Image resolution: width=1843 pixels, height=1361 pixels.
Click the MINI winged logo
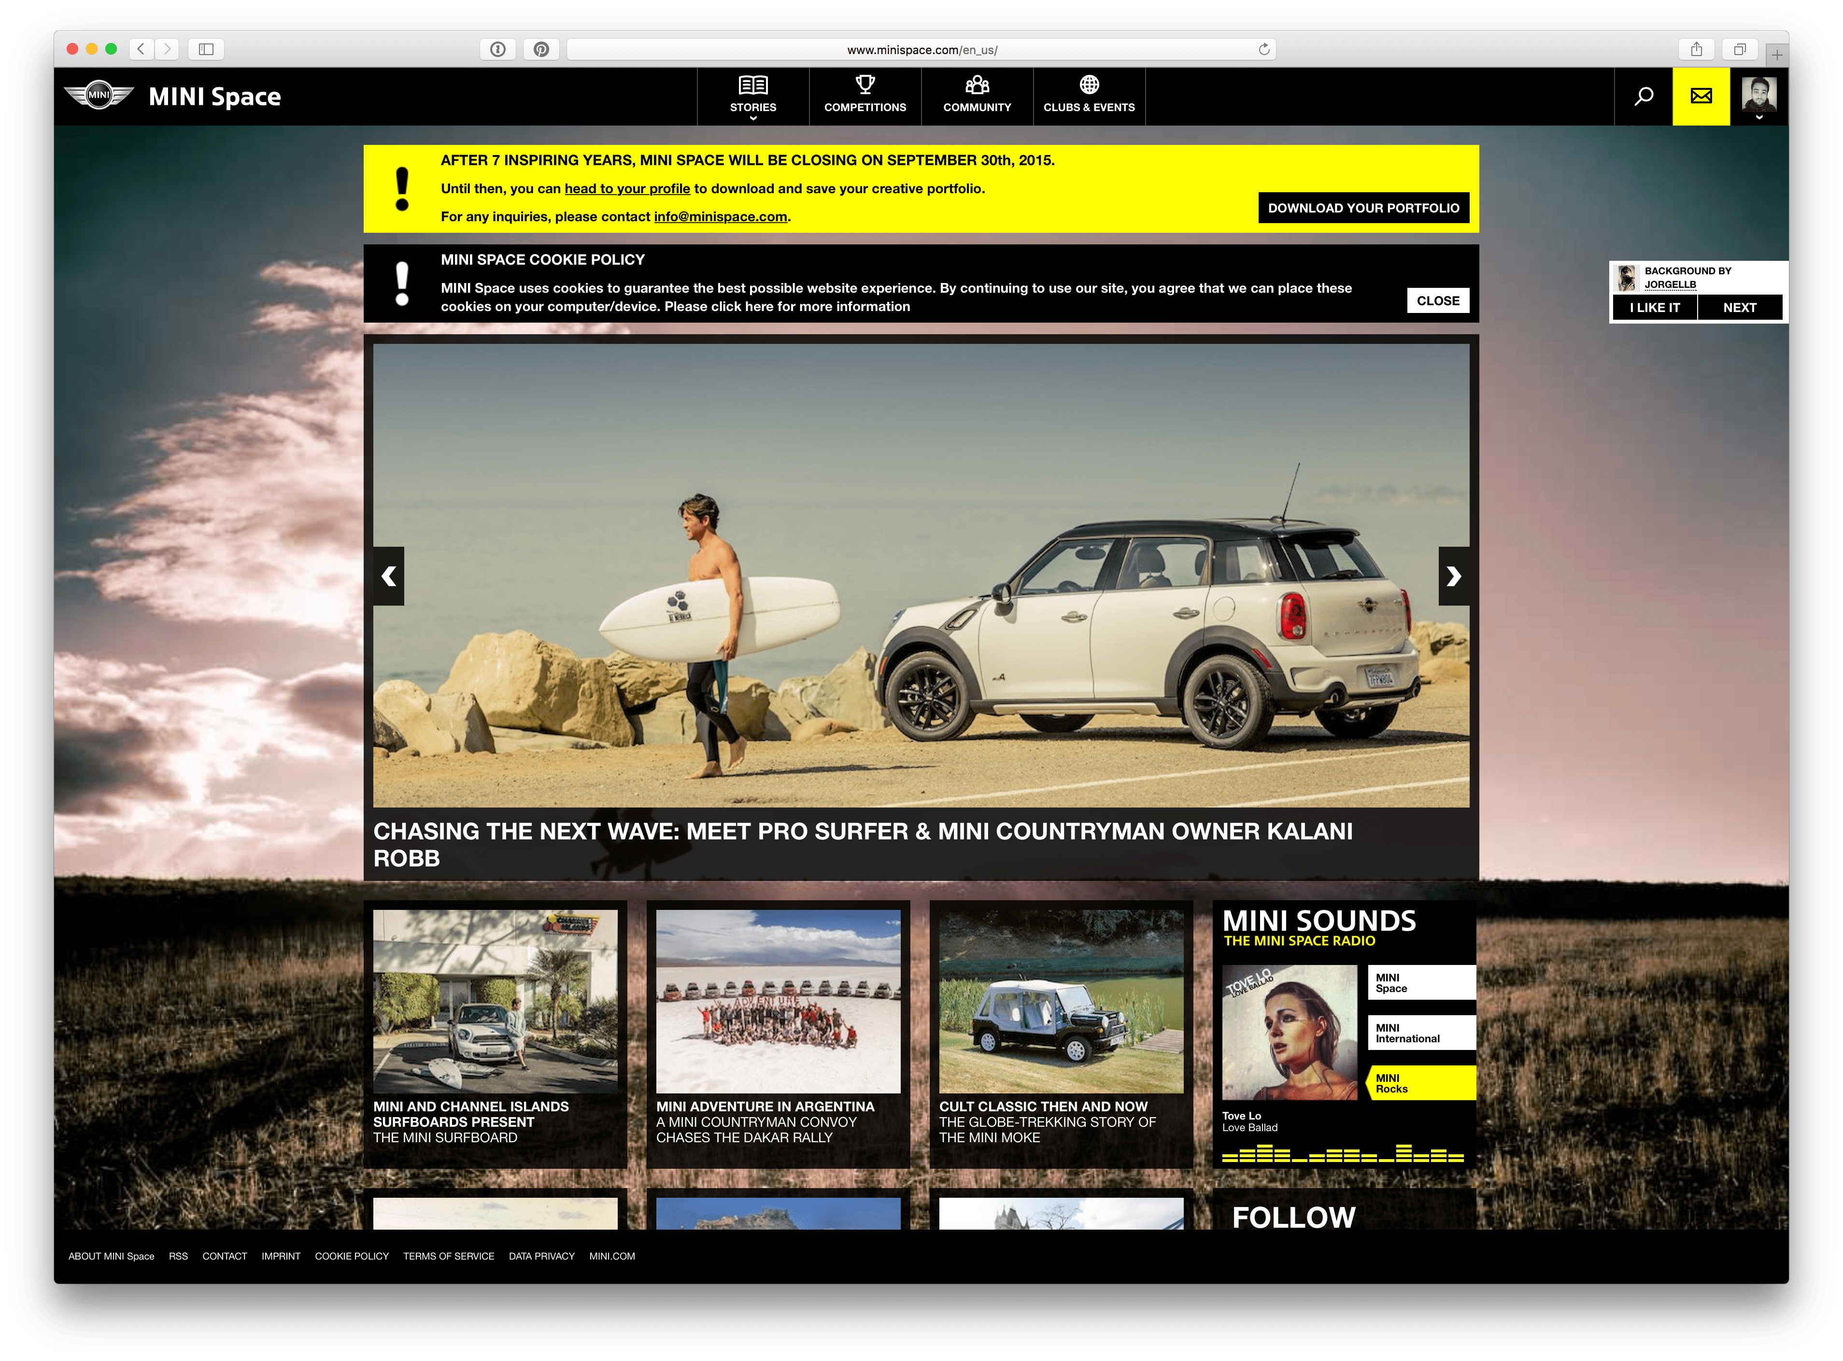click(99, 96)
